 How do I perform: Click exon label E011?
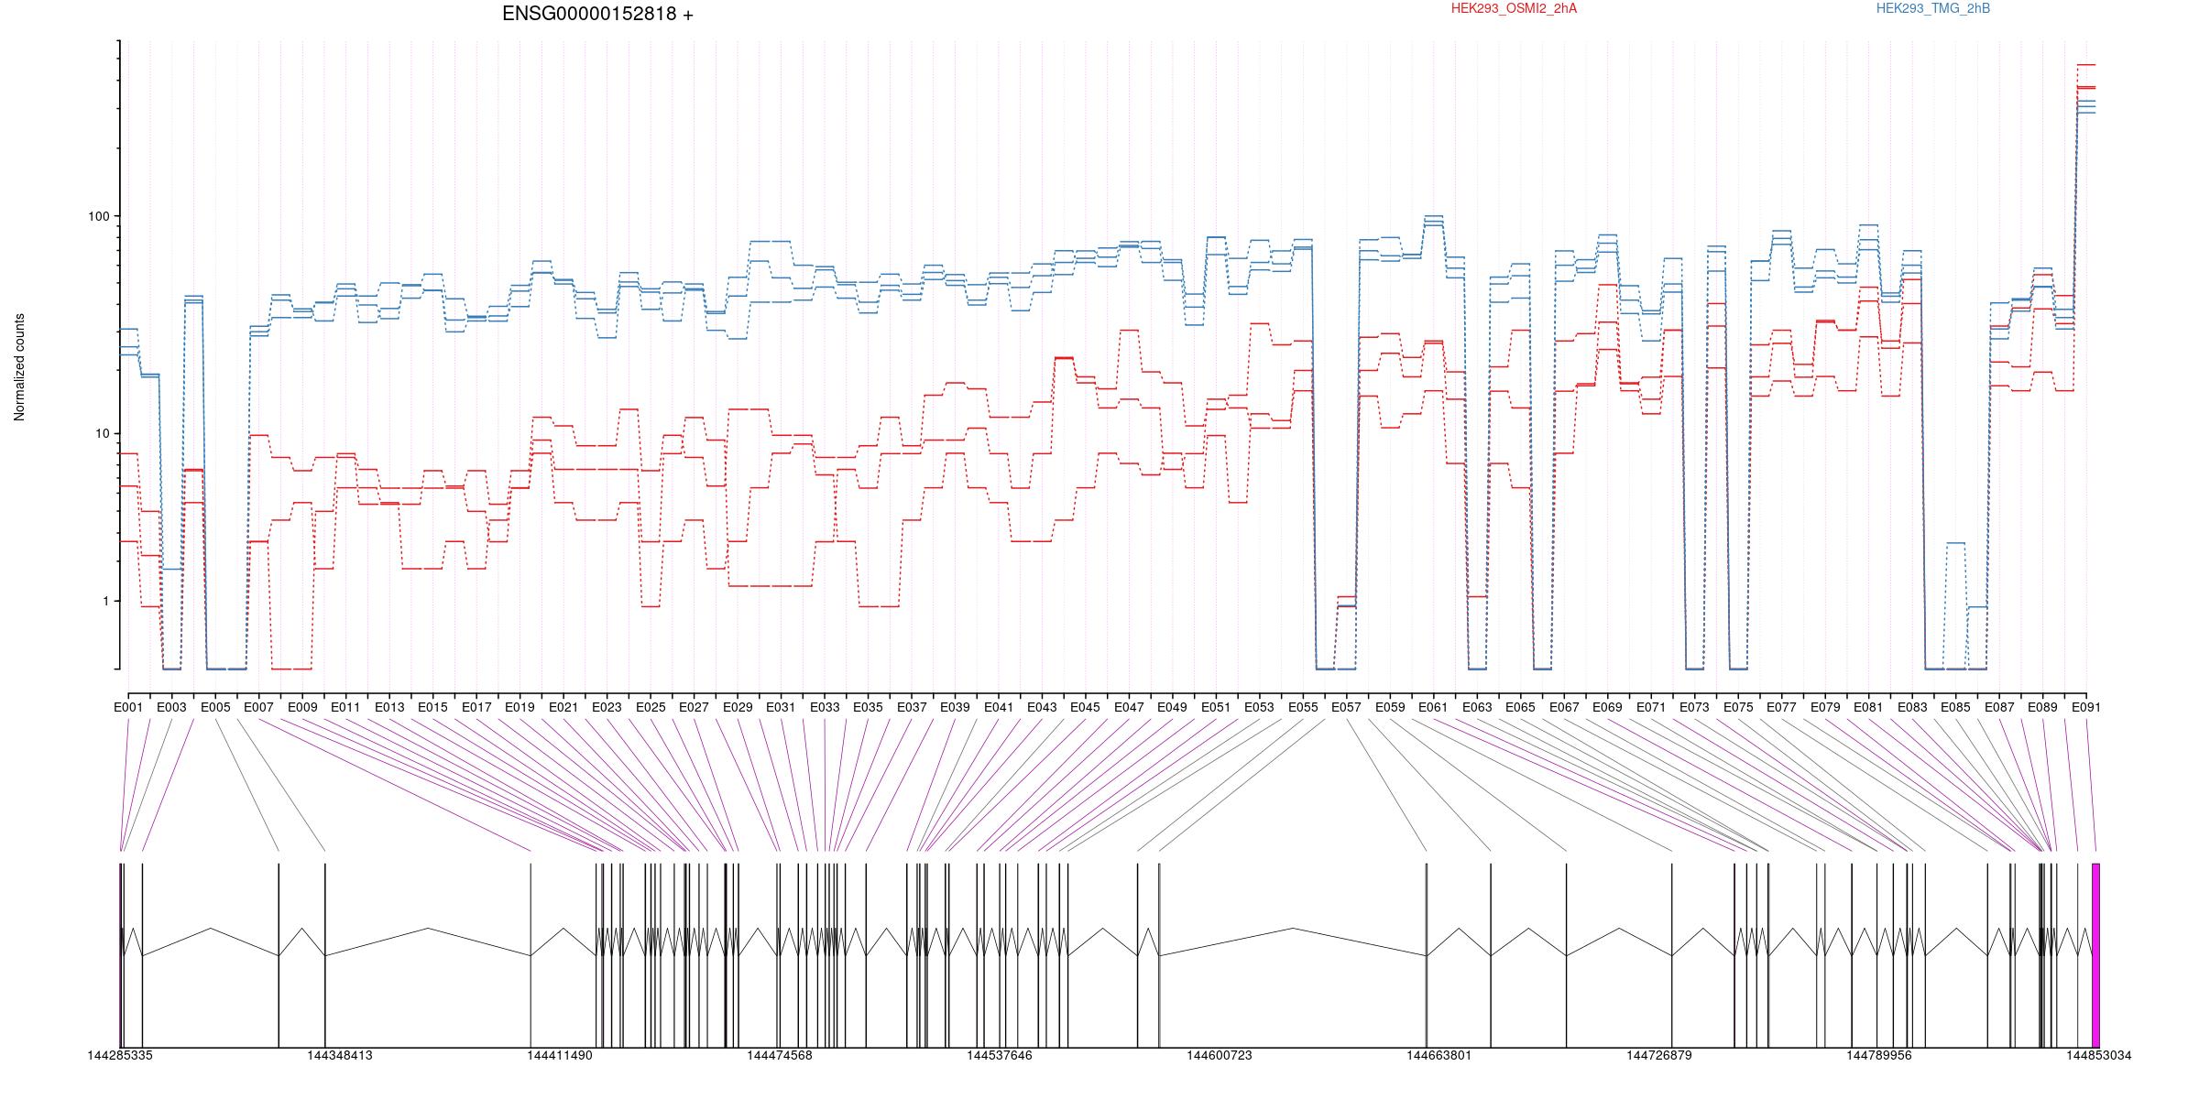pos(345,707)
